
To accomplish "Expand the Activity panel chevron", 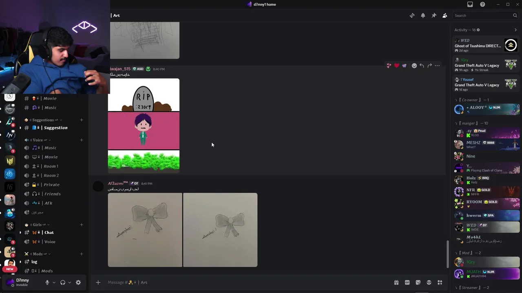I will (515, 30).
